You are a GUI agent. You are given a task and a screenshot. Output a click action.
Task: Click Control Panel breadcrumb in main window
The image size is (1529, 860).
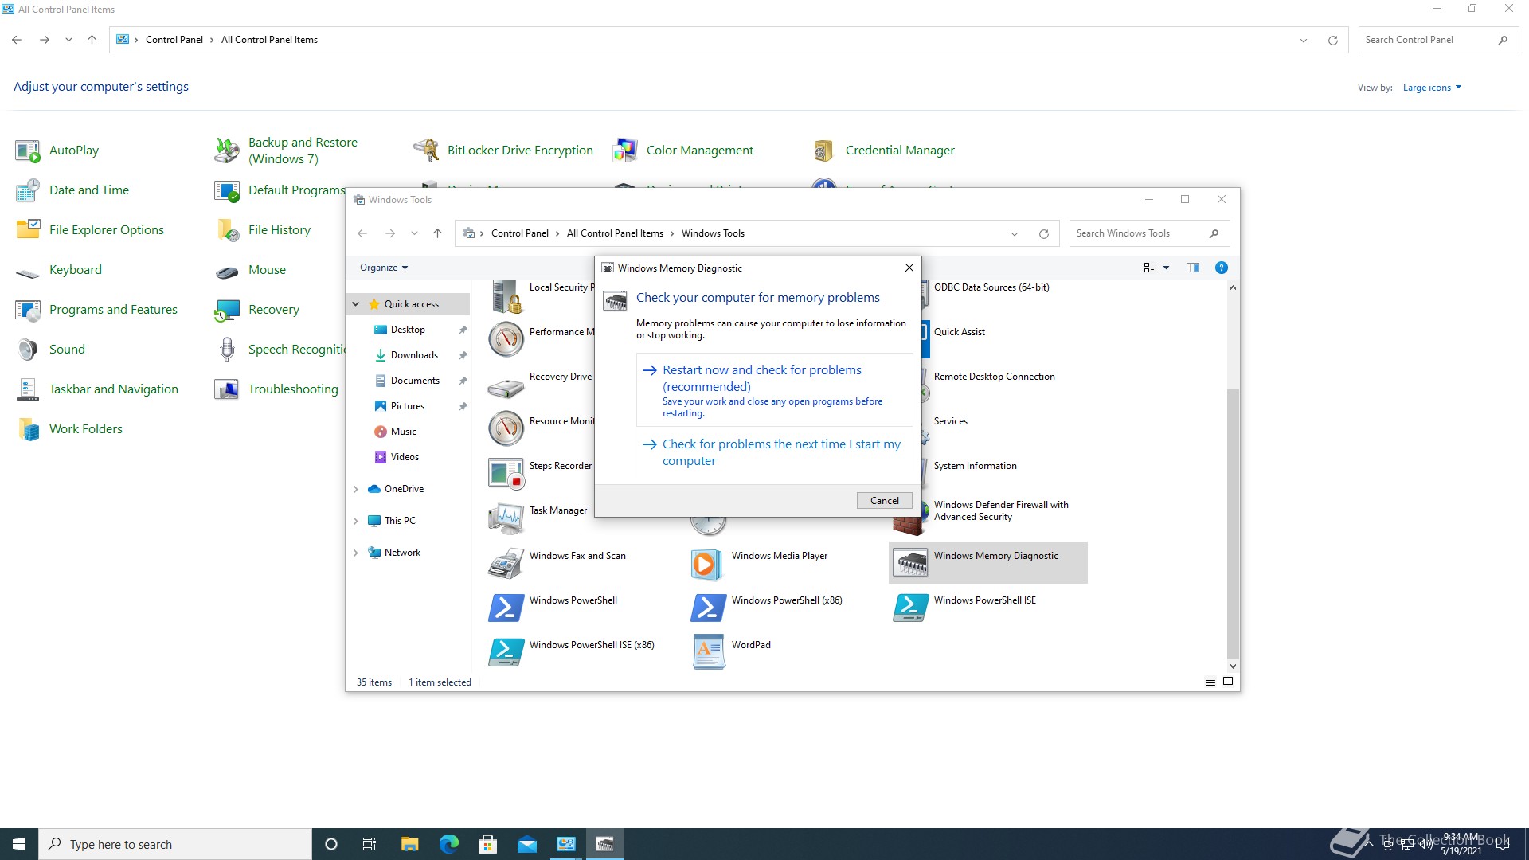(174, 40)
